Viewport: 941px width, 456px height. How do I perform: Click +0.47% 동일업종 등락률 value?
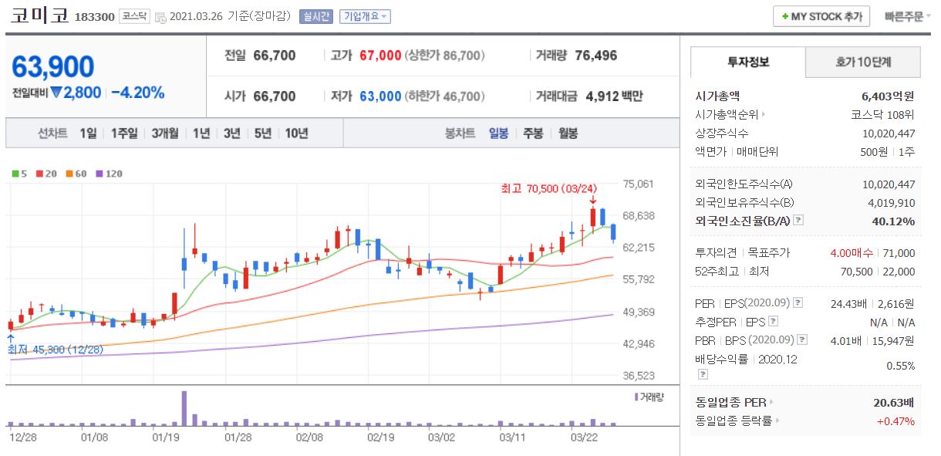point(895,421)
